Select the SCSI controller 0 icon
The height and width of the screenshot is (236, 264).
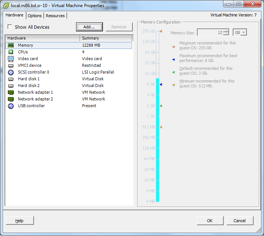pos(11,72)
